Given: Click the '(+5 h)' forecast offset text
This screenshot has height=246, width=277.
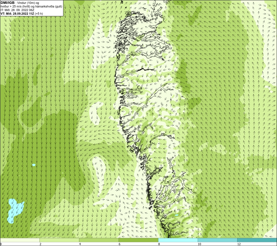Looking at the screenshot, I should tap(39, 14).
